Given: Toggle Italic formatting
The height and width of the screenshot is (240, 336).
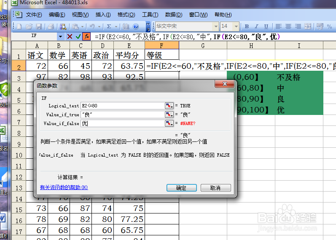Looking at the screenshot, I should tap(256, 27).
